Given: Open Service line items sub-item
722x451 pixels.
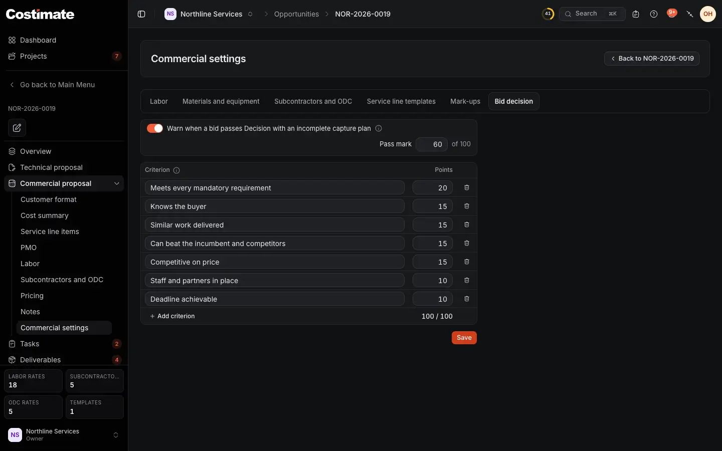Looking at the screenshot, I should tap(64, 232).
